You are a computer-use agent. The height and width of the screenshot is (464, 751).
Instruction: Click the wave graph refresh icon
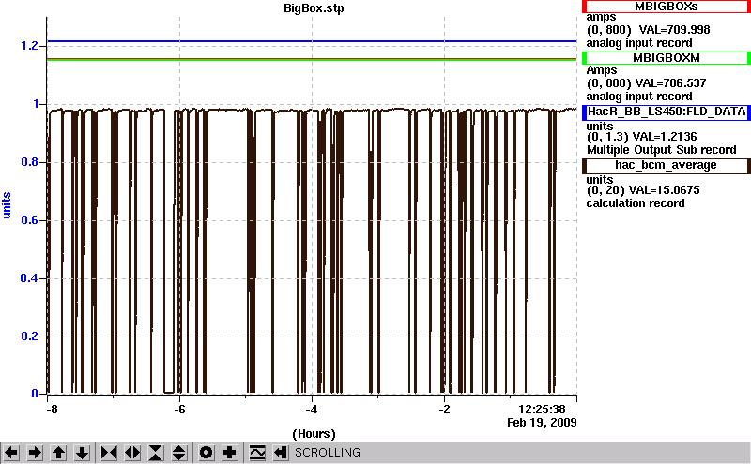click(257, 453)
